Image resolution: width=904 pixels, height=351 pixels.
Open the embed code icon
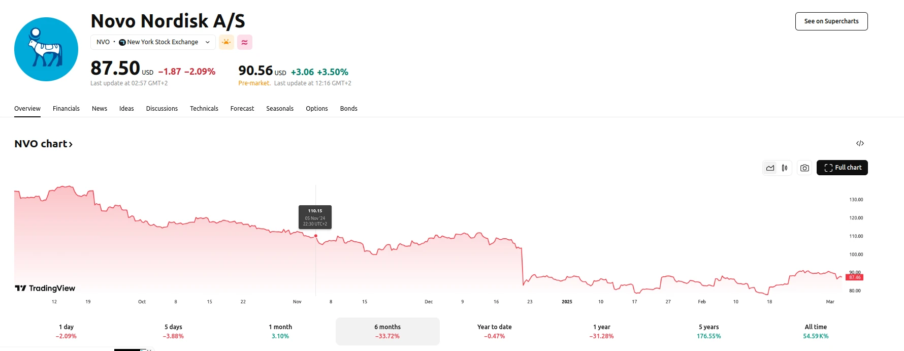tap(860, 143)
